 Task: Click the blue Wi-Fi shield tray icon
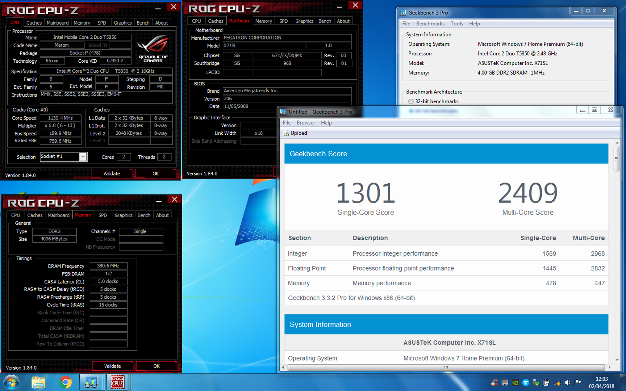point(526,382)
